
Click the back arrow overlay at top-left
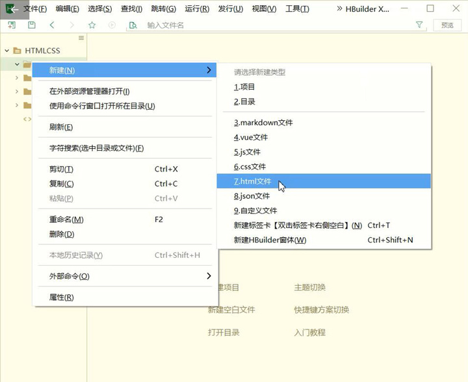[x=14, y=10]
